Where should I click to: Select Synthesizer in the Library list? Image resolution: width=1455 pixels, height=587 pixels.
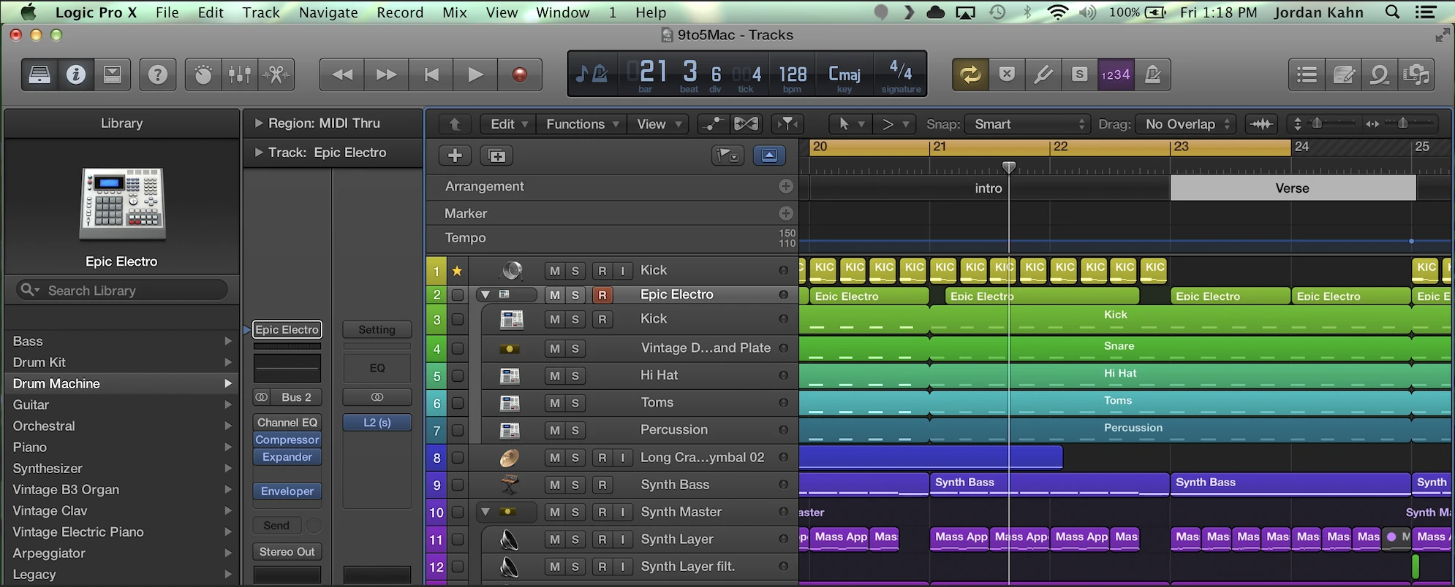coord(48,469)
